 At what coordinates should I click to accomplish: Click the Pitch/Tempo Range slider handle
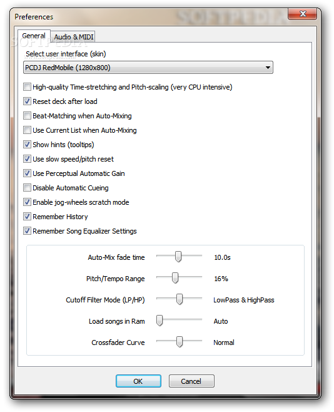click(x=175, y=278)
